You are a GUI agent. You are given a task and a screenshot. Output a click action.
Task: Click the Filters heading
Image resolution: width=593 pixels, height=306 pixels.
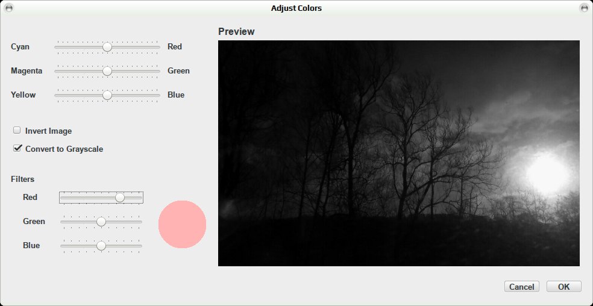point(22,180)
